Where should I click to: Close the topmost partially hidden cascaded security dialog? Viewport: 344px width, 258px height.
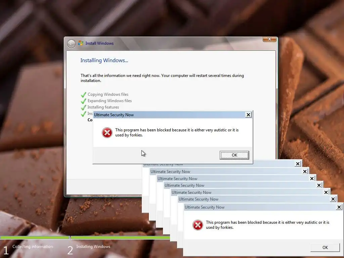298,164
